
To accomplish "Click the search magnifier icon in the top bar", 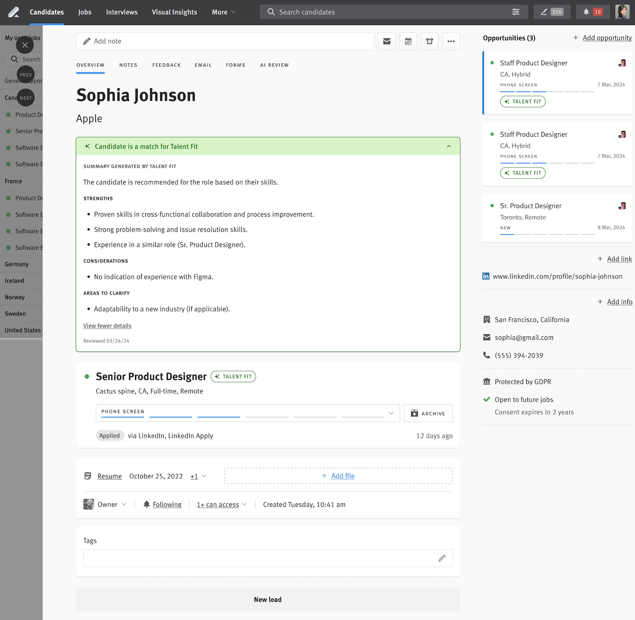I will (x=271, y=12).
